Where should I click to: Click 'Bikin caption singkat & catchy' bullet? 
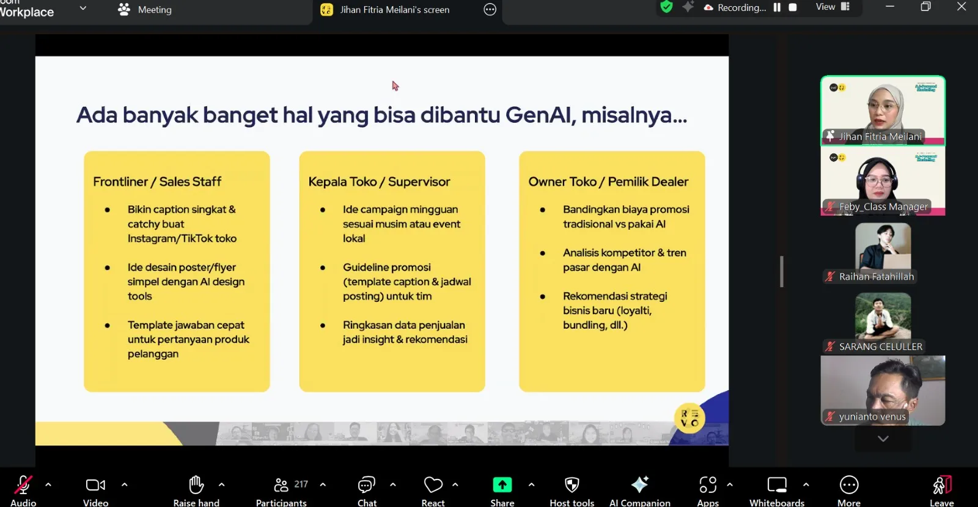182,224
